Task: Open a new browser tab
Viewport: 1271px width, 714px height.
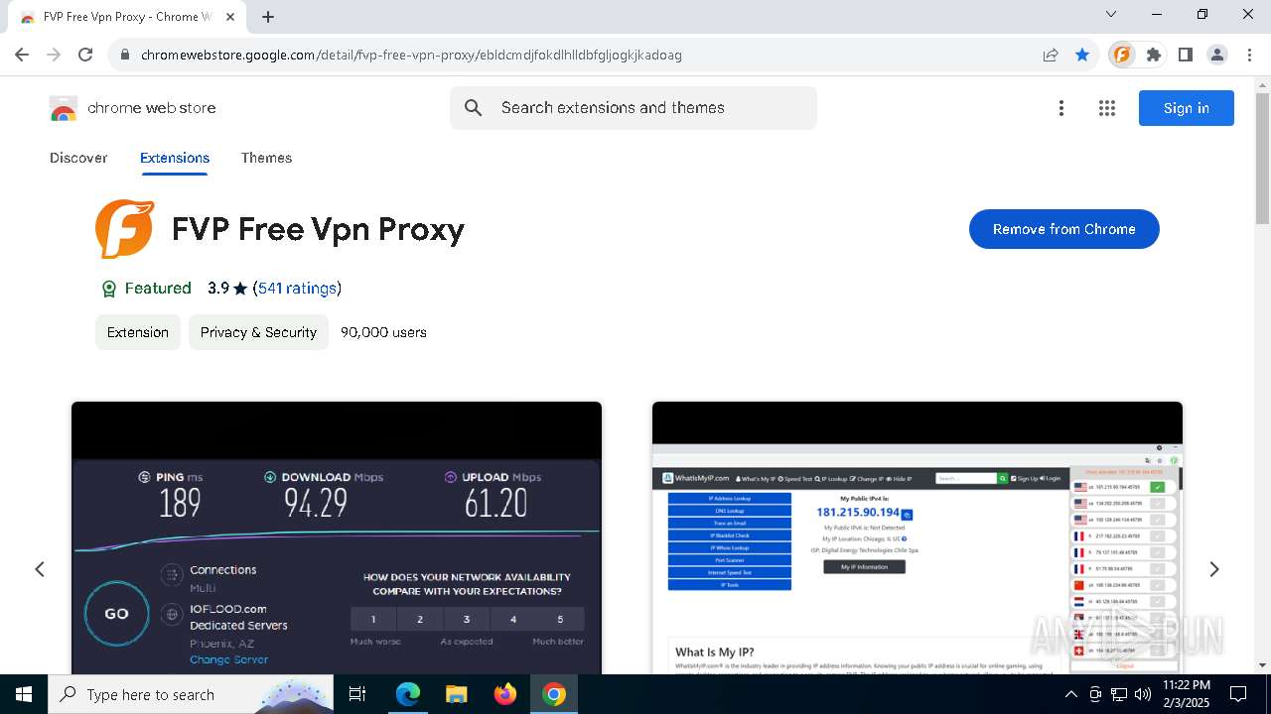Action: click(268, 17)
